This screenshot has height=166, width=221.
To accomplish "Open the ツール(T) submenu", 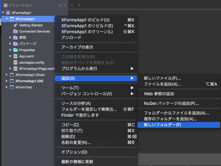I will coord(96,88).
